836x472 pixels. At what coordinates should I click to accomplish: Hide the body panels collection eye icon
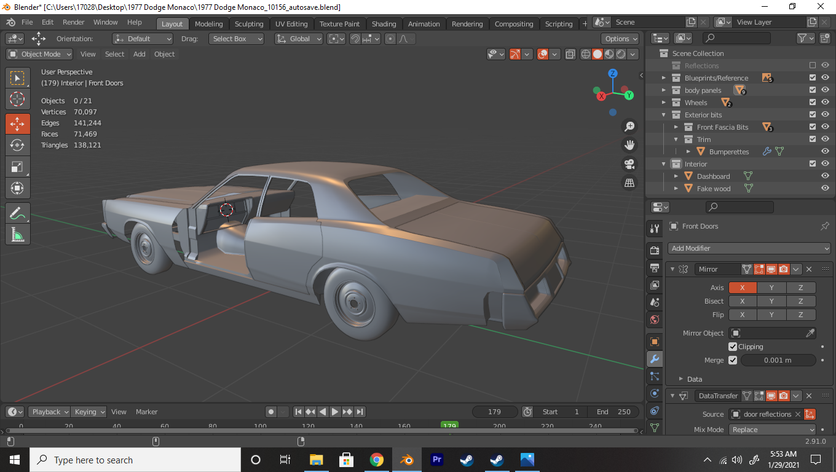(x=825, y=90)
